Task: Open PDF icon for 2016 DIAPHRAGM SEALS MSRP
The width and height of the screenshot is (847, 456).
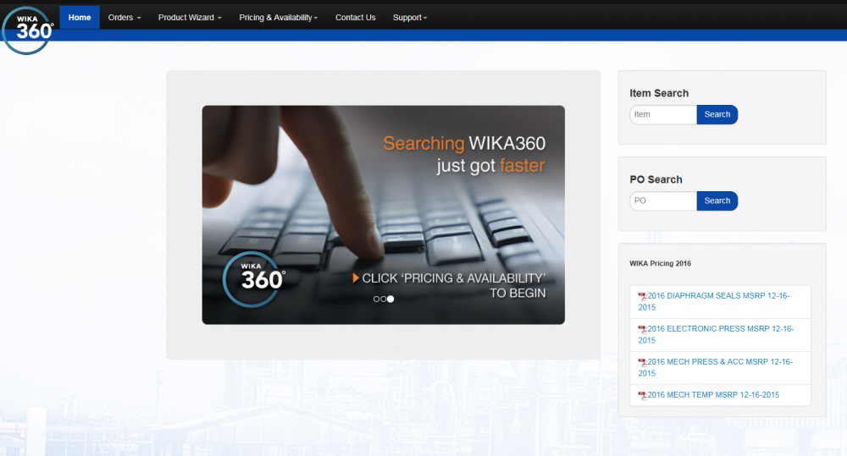Action: 642,296
